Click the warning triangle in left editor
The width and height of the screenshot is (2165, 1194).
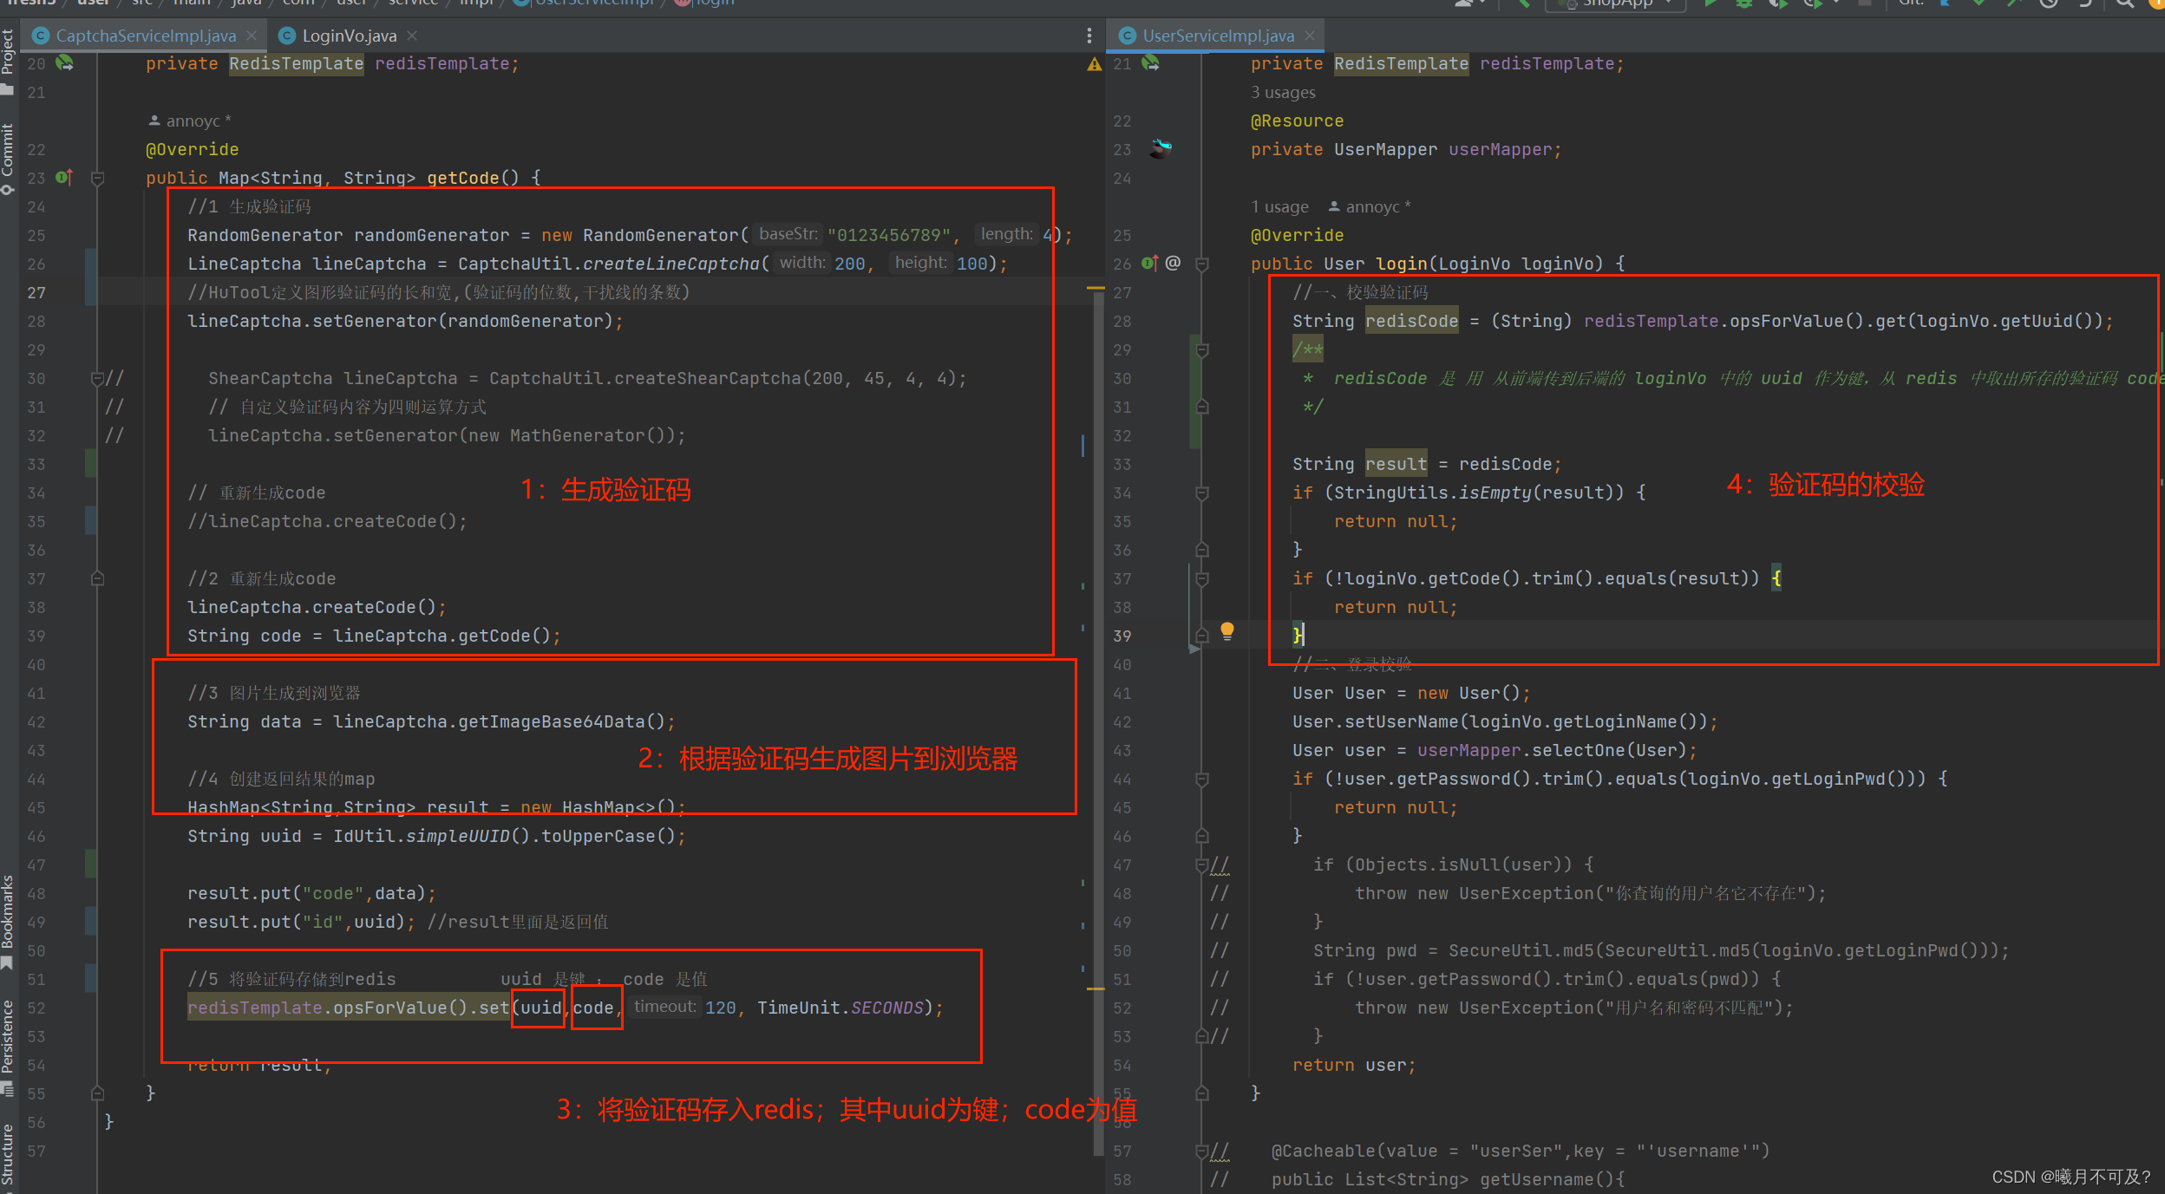click(x=1094, y=64)
